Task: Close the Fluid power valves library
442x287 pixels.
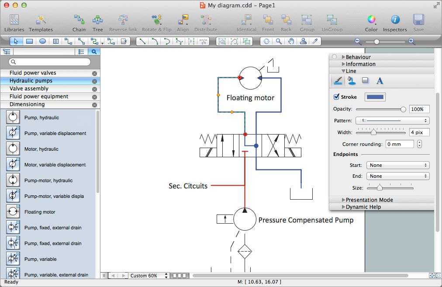Action: 94,73
